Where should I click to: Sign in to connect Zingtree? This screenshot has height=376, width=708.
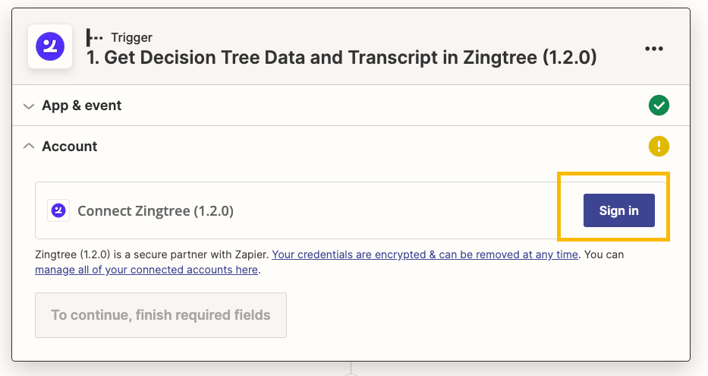point(618,210)
